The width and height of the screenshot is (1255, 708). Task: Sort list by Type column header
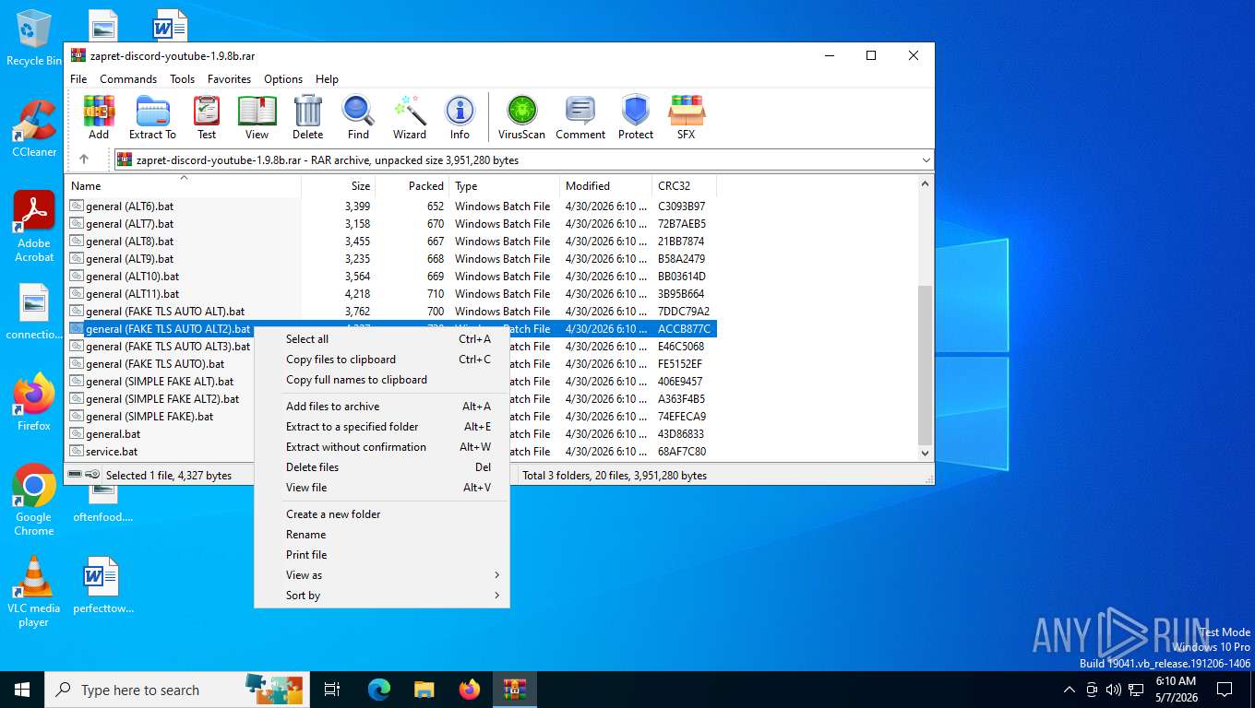(504, 185)
